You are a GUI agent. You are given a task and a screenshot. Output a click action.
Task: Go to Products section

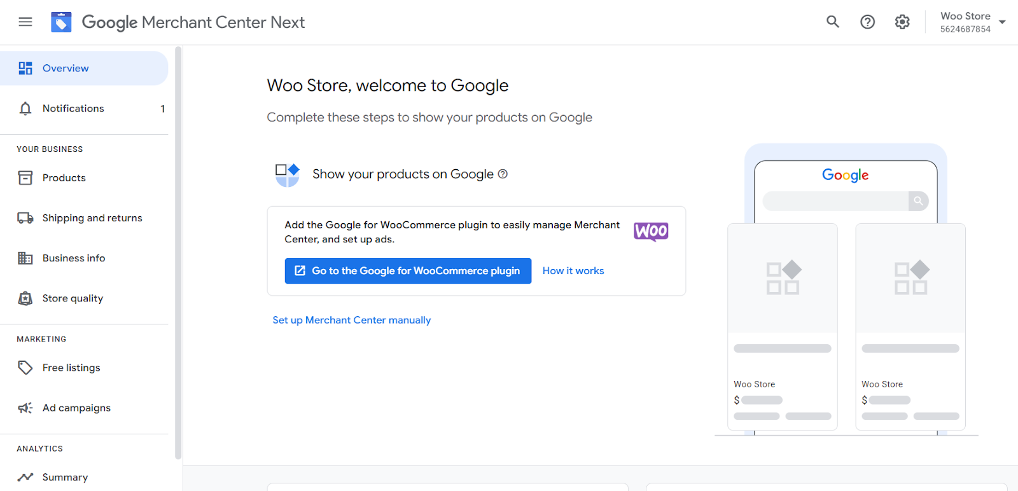(84, 178)
